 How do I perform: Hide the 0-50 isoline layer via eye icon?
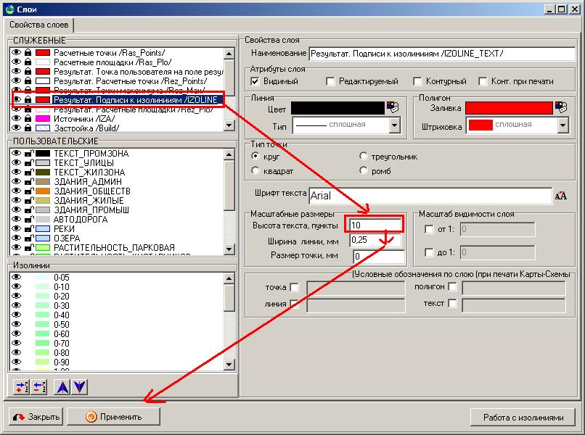tap(16, 324)
